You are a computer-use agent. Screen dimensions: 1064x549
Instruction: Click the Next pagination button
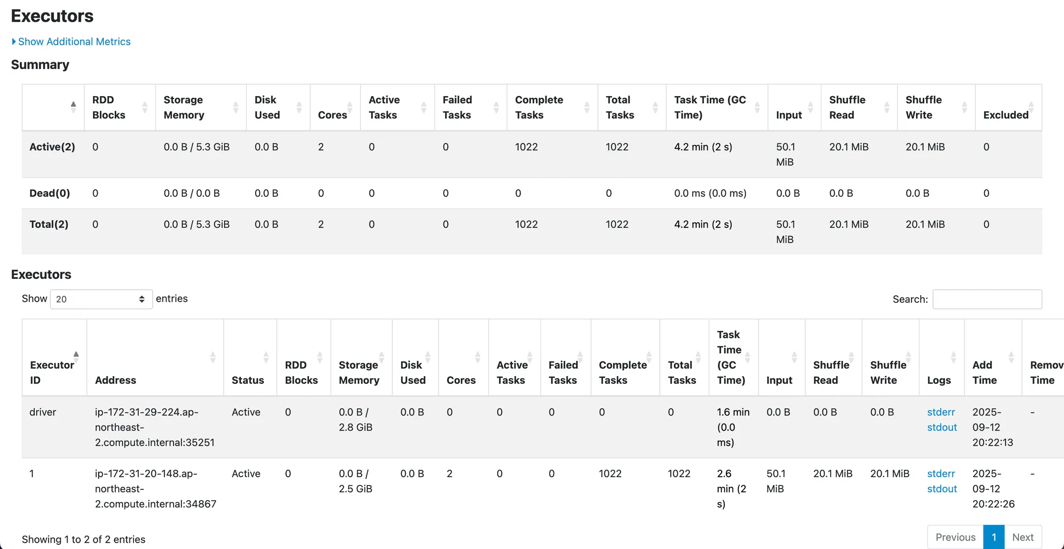click(x=1022, y=537)
